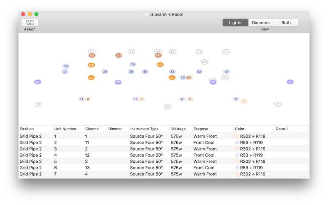The width and height of the screenshot is (328, 205).
Task: Click the R302 + R119 color swatch in the first row
Action: [237, 136]
